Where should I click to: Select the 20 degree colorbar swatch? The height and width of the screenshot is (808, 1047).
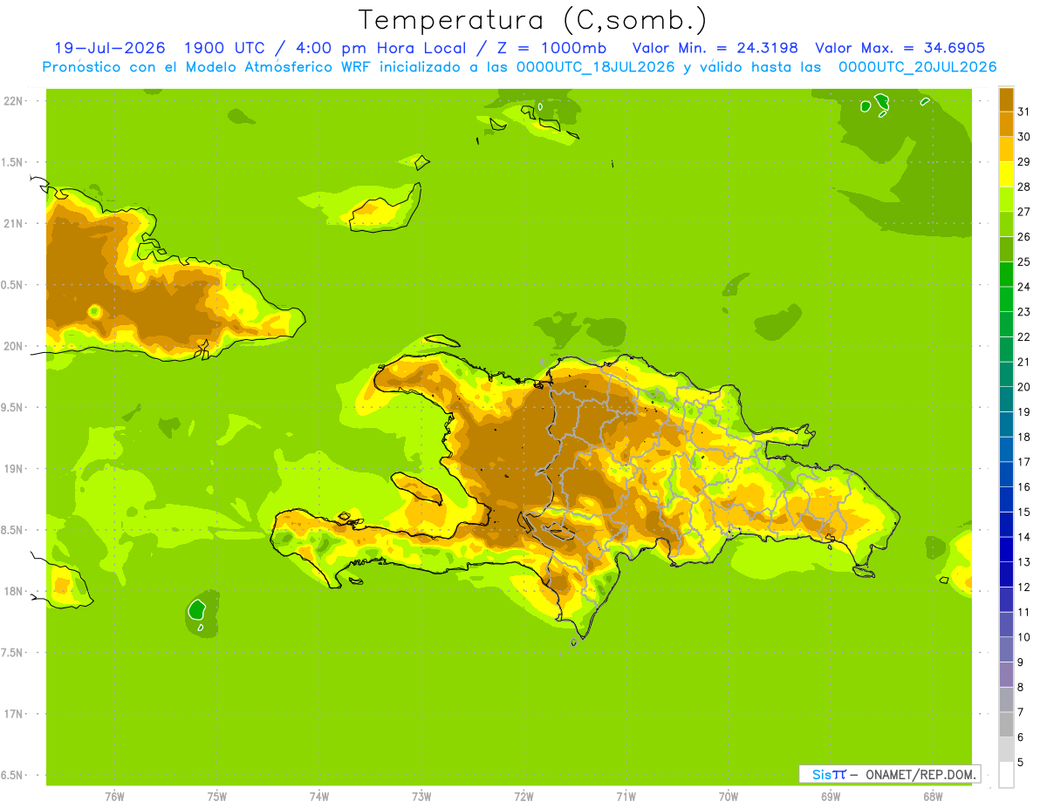pos(1006,375)
